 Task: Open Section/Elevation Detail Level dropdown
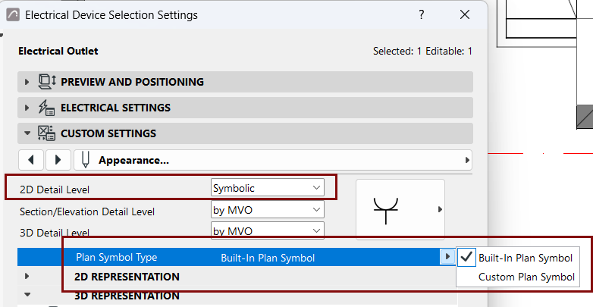click(268, 209)
